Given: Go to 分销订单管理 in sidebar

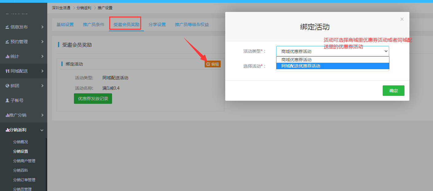Looking at the screenshot, I should point(24,180).
